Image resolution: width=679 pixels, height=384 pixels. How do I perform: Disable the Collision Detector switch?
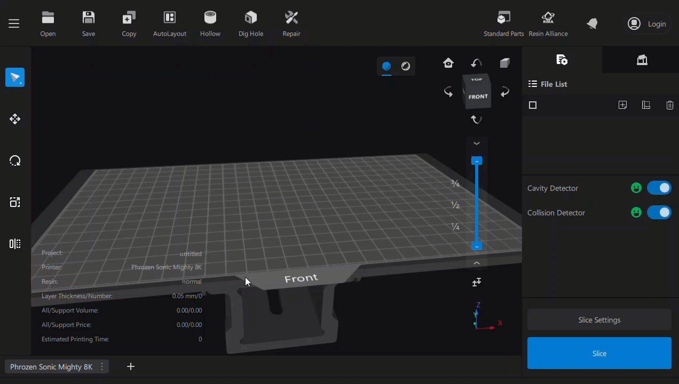pos(659,212)
